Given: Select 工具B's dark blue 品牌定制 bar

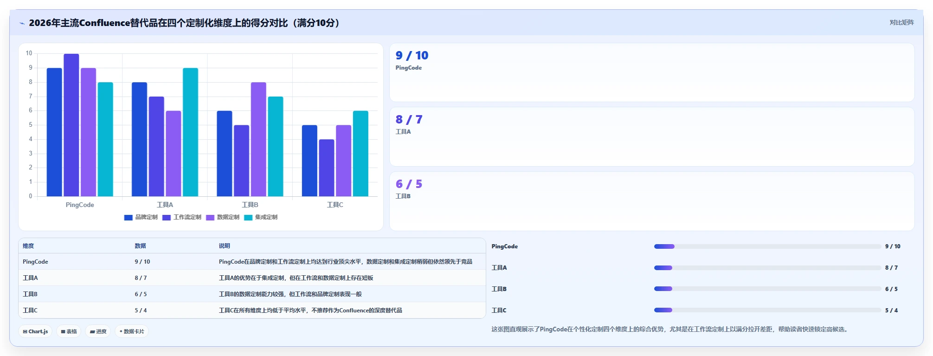Looking at the screenshot, I should pyautogui.click(x=225, y=154).
